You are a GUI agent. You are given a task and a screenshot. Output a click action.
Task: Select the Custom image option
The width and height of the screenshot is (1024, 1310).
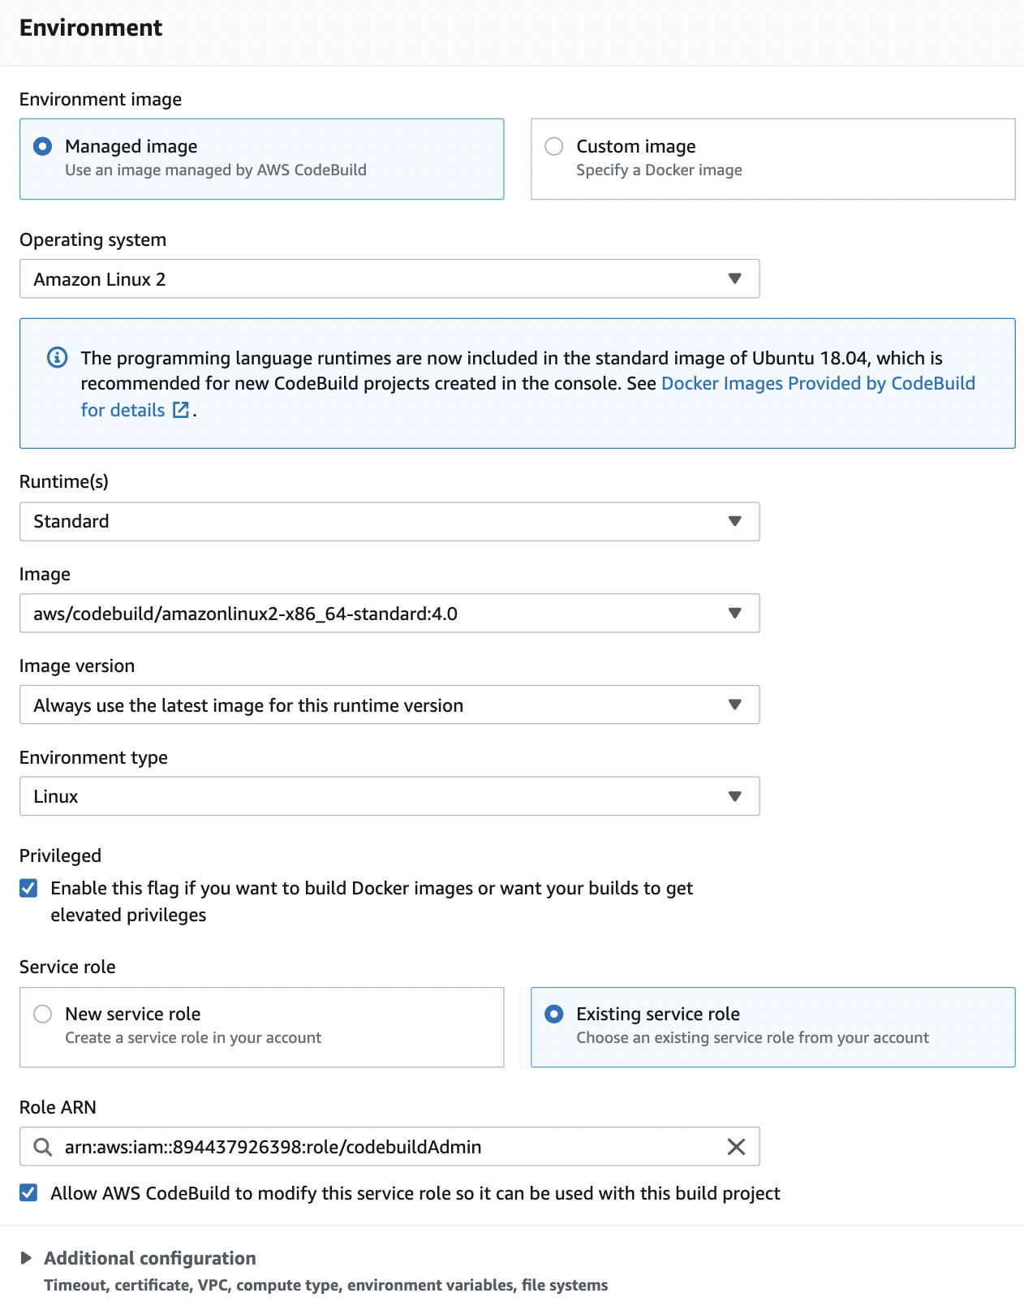point(555,146)
